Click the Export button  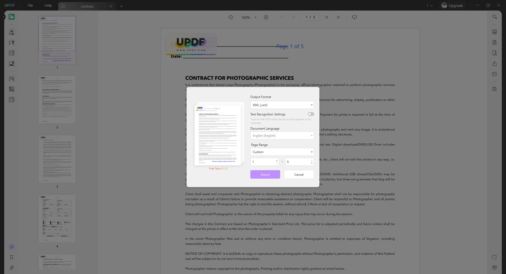(x=265, y=174)
